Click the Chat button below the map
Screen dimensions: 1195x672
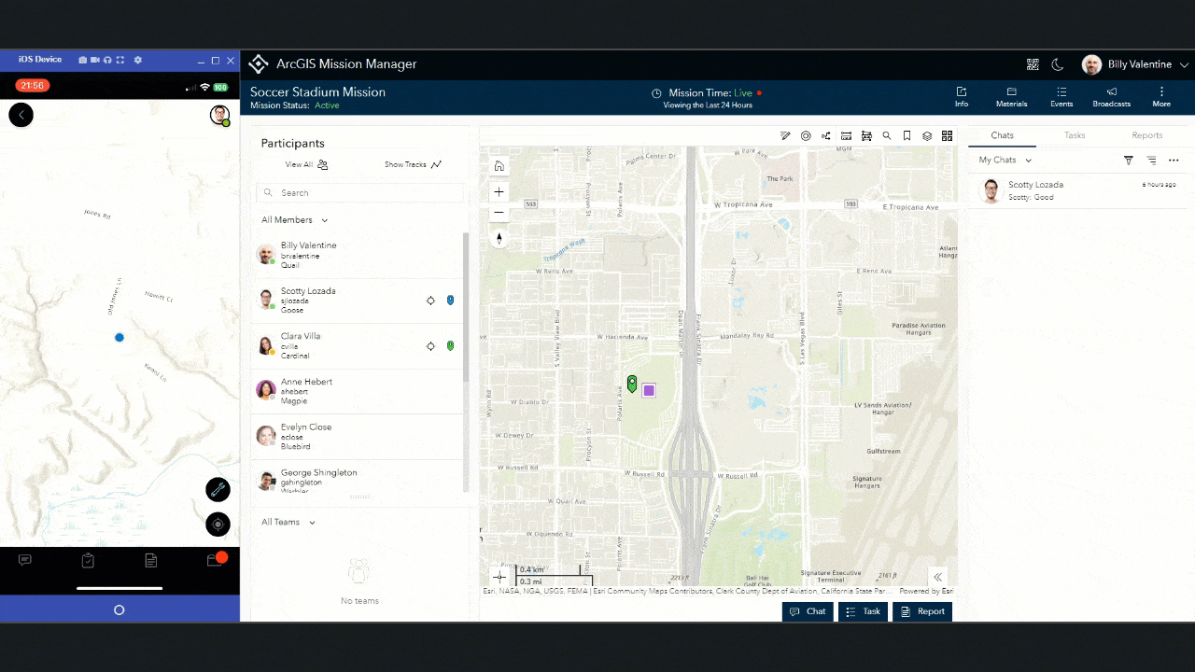point(808,611)
